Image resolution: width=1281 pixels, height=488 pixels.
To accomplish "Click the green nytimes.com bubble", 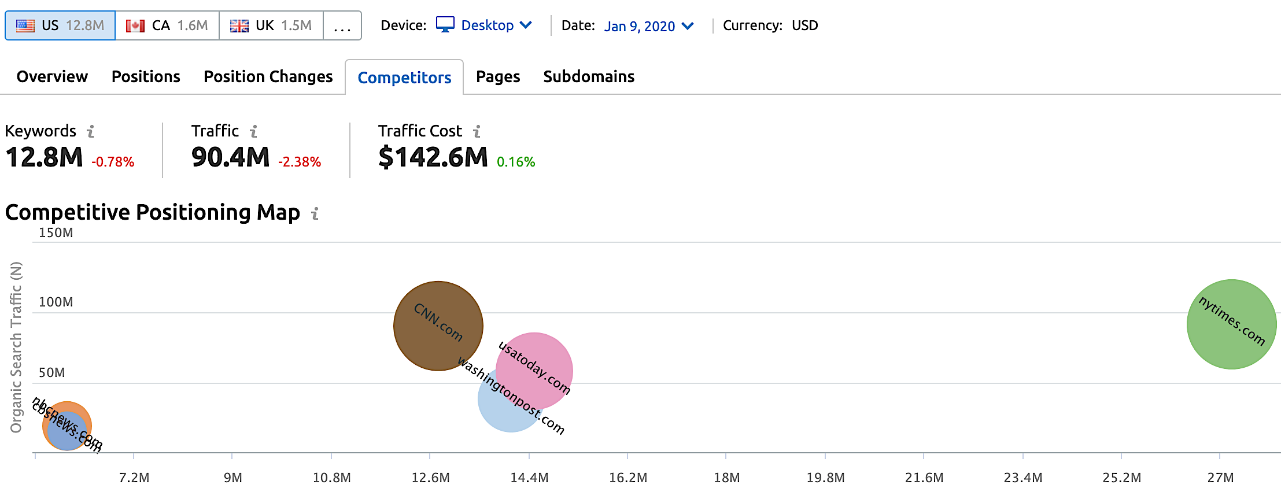I will [1231, 324].
